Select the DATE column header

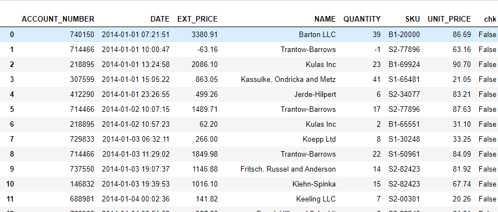160,19
